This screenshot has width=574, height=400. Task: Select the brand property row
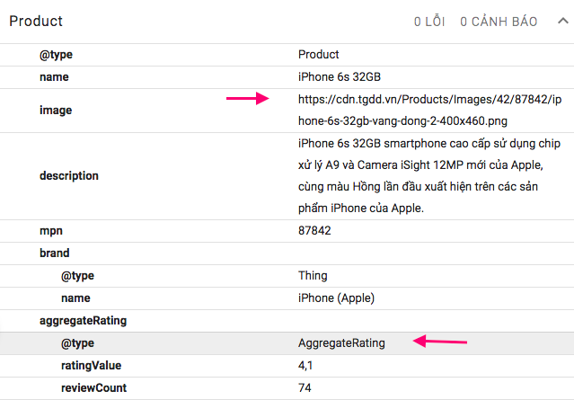[287, 253]
